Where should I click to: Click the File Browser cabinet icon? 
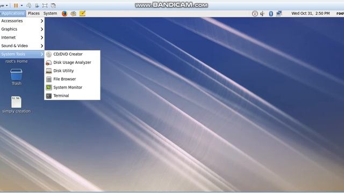[49, 79]
